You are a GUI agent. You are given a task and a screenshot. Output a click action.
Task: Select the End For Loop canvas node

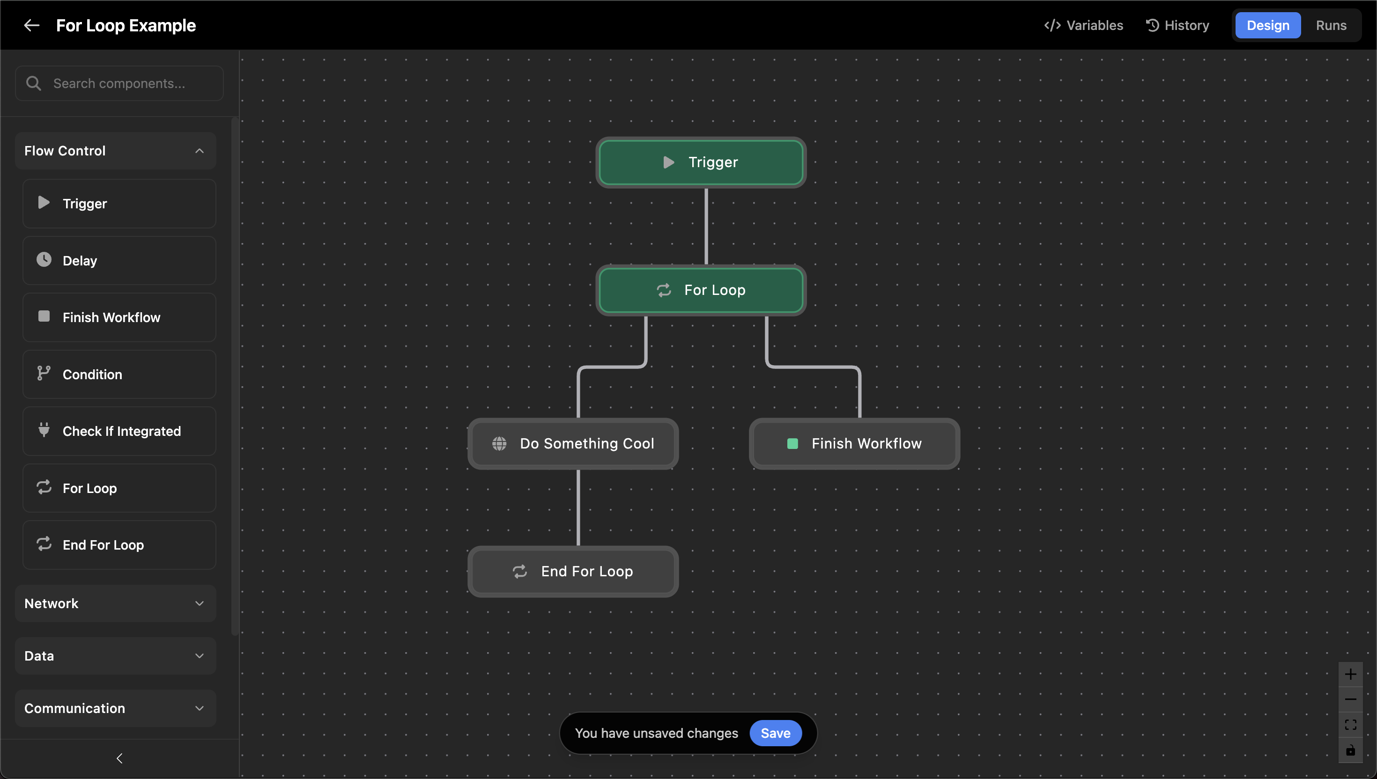pyautogui.click(x=573, y=572)
